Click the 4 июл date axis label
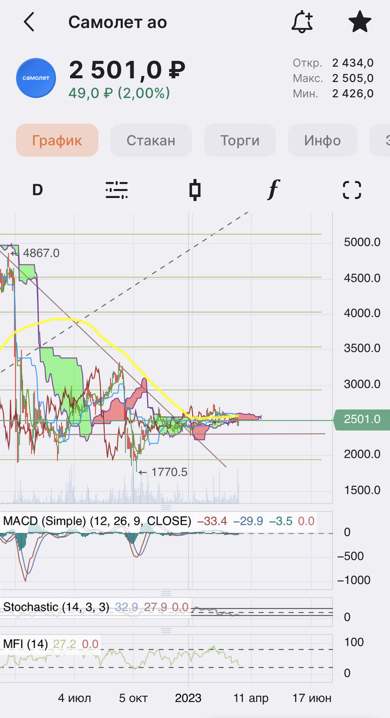The width and height of the screenshot is (390, 718). (x=75, y=698)
